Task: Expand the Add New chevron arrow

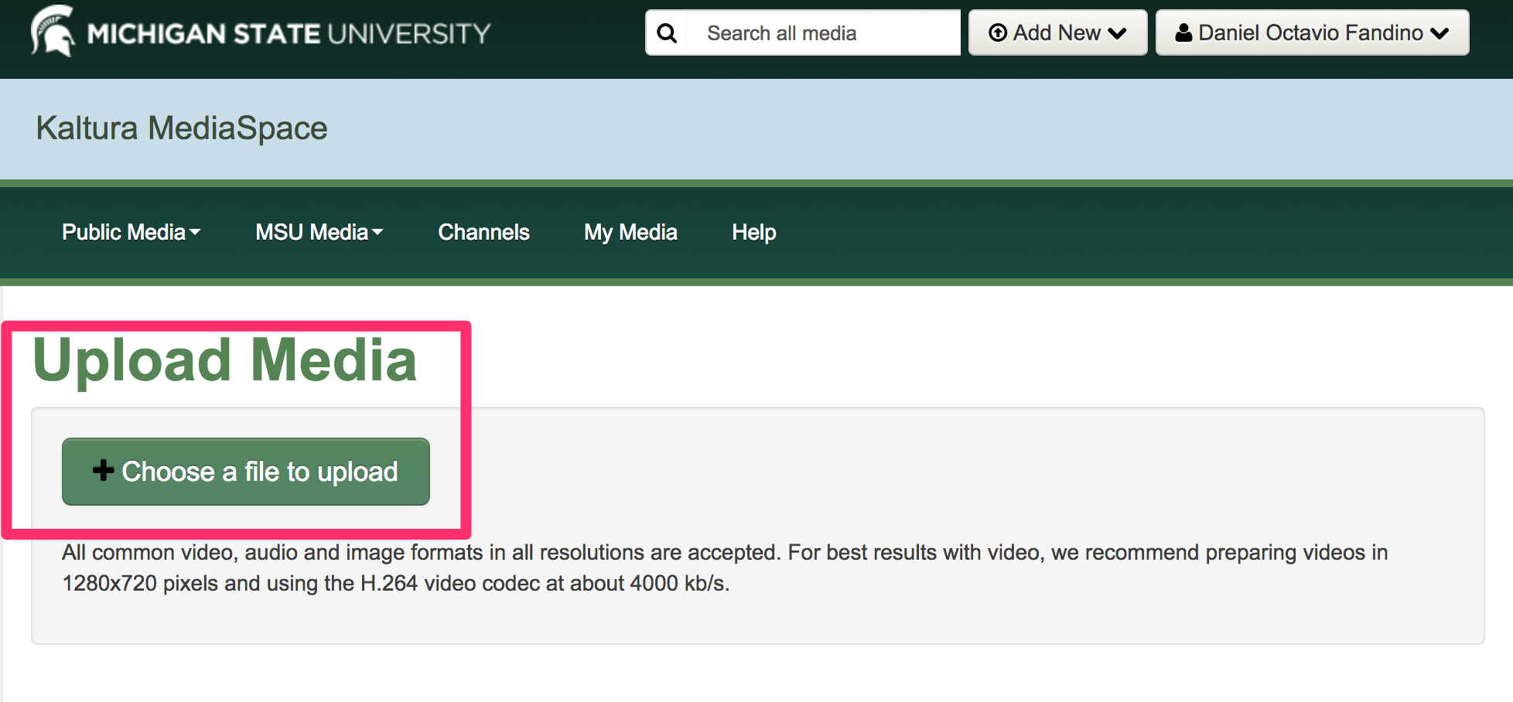Action: click(1117, 33)
